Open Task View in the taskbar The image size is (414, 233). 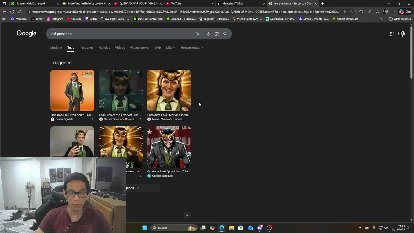coord(203,228)
